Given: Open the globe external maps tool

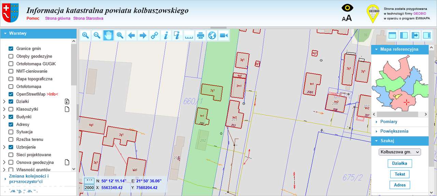Looking at the screenshot, I should pos(212,35).
